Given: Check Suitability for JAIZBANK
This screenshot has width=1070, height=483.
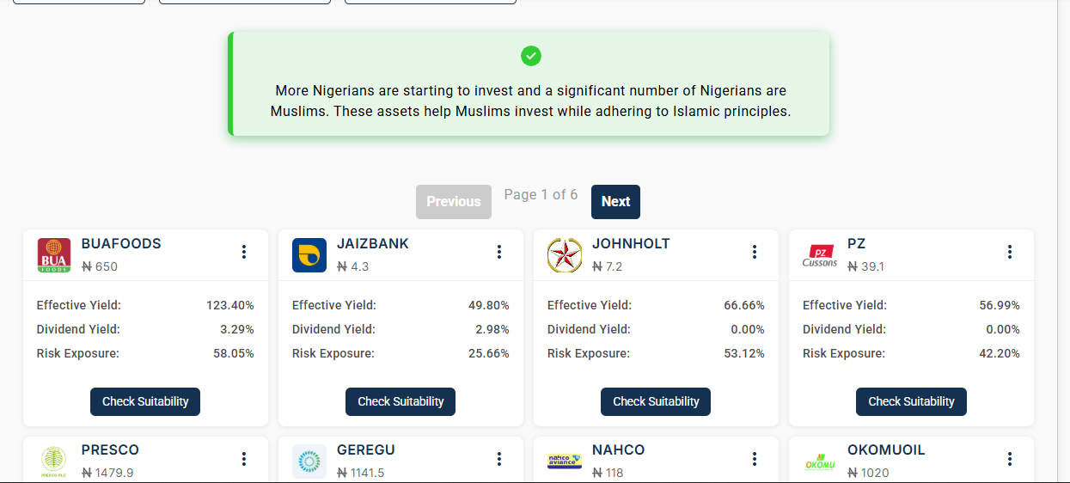Looking at the screenshot, I should coord(400,401).
